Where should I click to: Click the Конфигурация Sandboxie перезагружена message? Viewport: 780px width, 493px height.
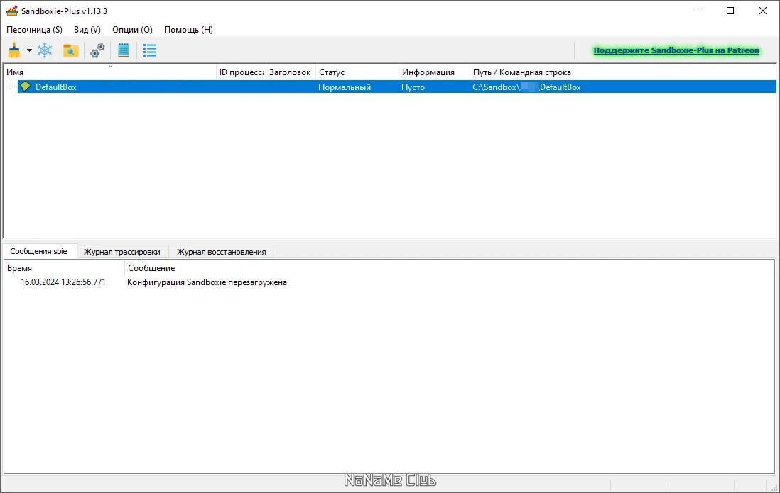point(207,282)
